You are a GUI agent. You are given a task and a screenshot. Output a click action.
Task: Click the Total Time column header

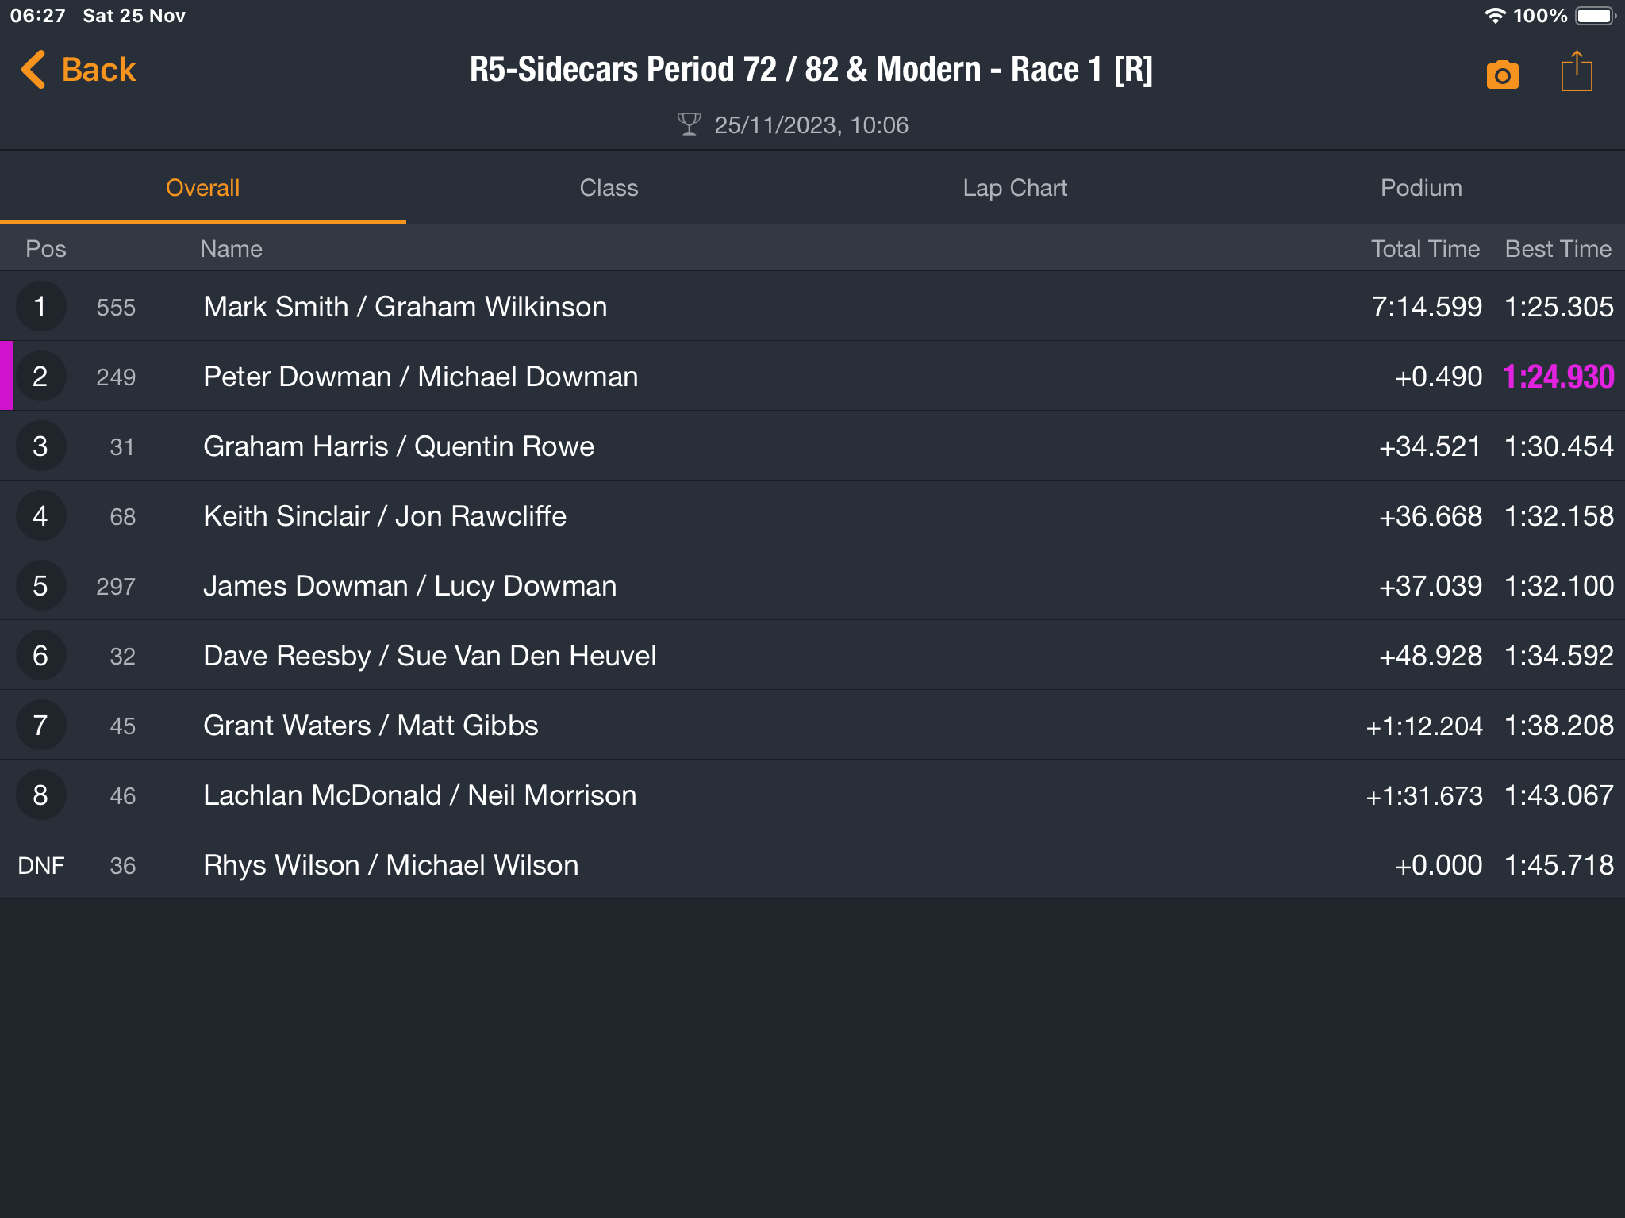point(1425,249)
